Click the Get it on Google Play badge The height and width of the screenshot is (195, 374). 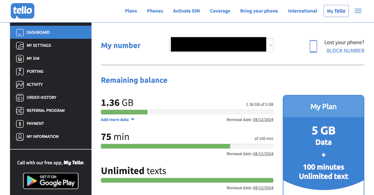[x=51, y=181]
